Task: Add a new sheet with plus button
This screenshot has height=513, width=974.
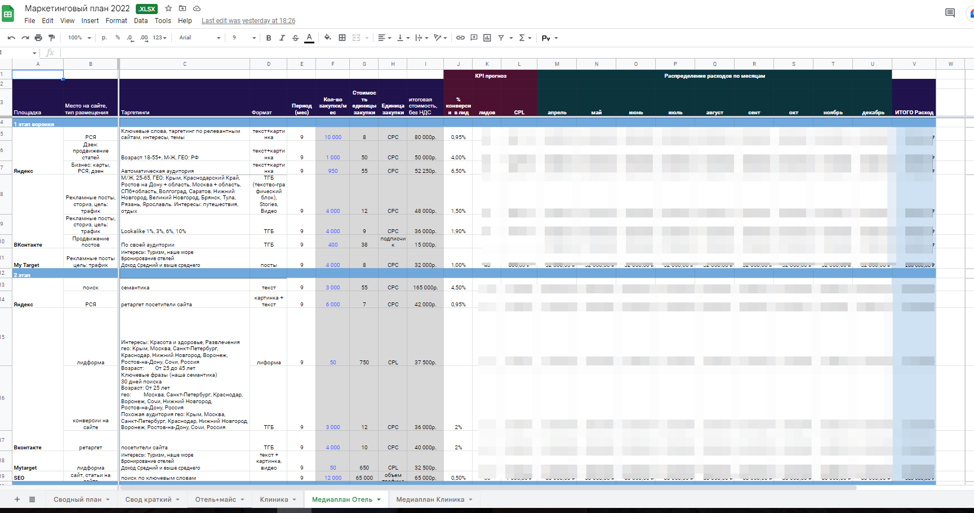Action: click(17, 499)
